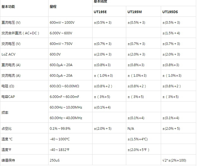
Task: Select the 峰值保持 row label
Action: (x=8, y=160)
